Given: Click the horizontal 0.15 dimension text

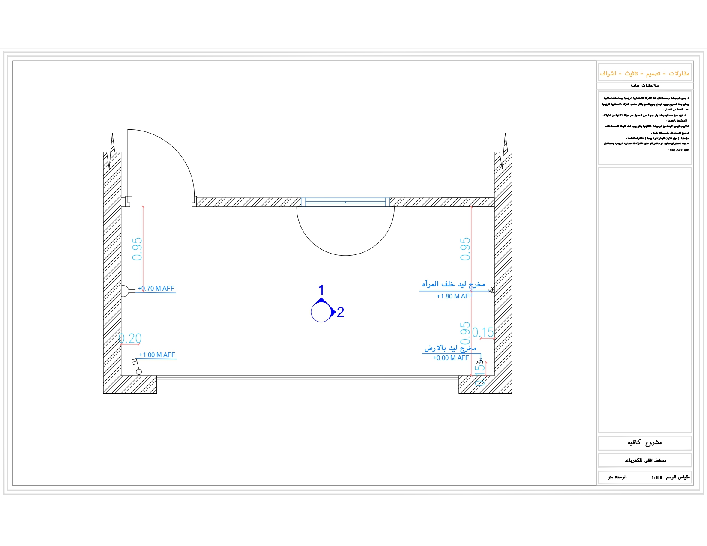Looking at the screenshot, I should (483, 332).
